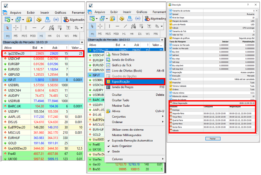Image resolution: width=261 pixels, height=175 pixels.
Task: Select the horizontal line tool in the left window
Action: point(34,28)
